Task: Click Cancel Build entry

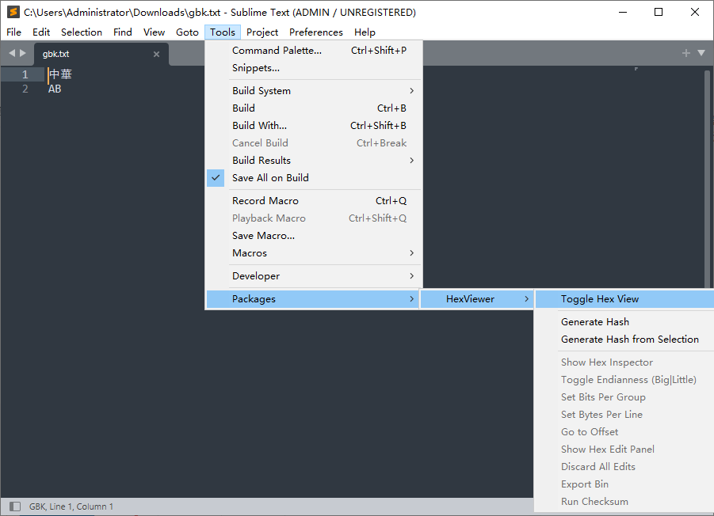Action: click(314, 143)
